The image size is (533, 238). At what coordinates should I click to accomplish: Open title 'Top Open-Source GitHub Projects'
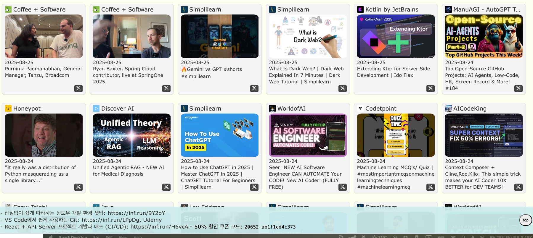tap(482, 78)
